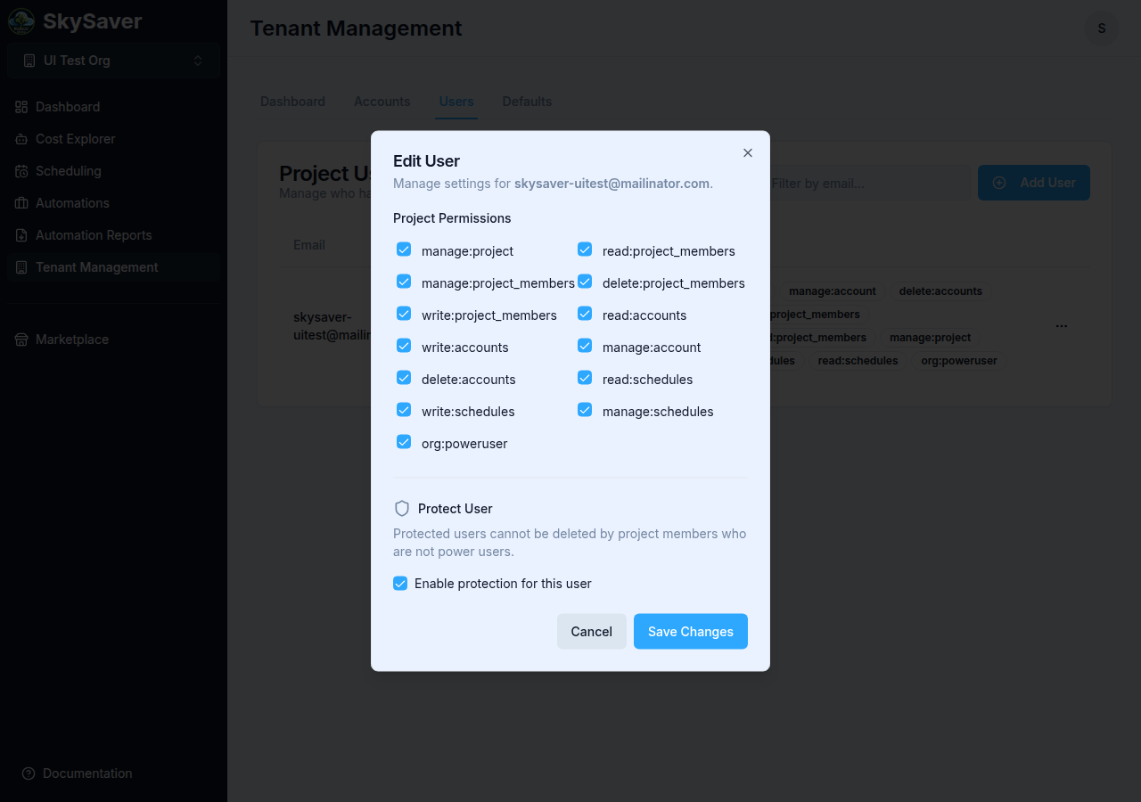This screenshot has height=802, width=1141.
Task: Open the S user avatar menu
Action: pos(1102,29)
